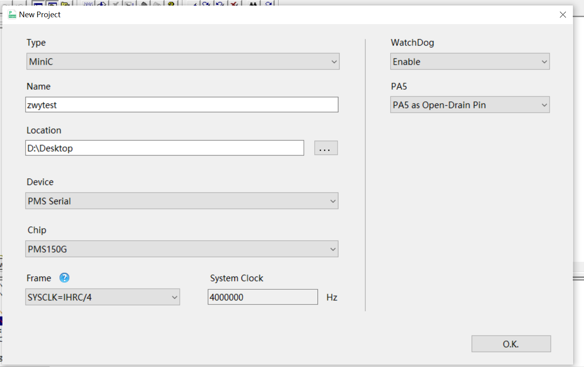Open the Chip dropdown showing PMS150G
This screenshot has width=584, height=367.
(x=182, y=249)
